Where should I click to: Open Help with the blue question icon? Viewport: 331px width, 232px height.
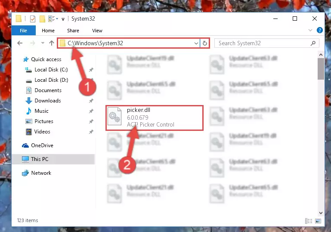pyautogui.click(x=320, y=30)
